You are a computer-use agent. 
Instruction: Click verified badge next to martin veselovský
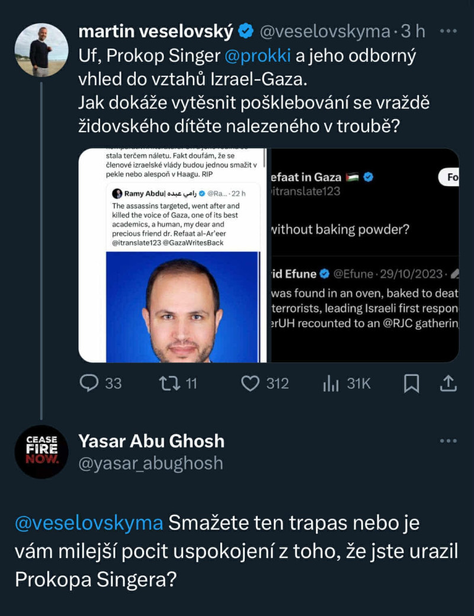(246, 31)
